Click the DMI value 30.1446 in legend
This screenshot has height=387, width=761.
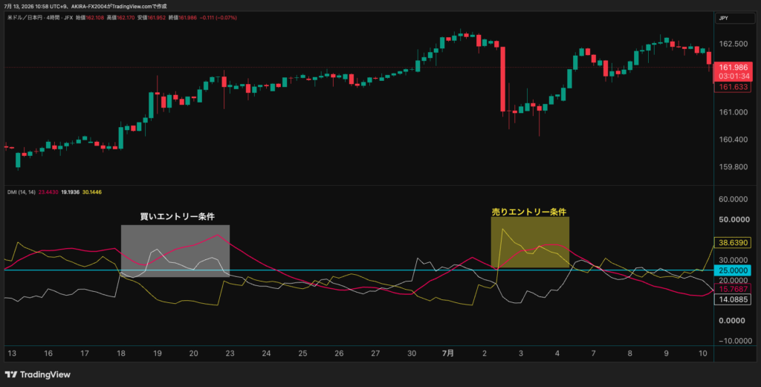pos(92,192)
